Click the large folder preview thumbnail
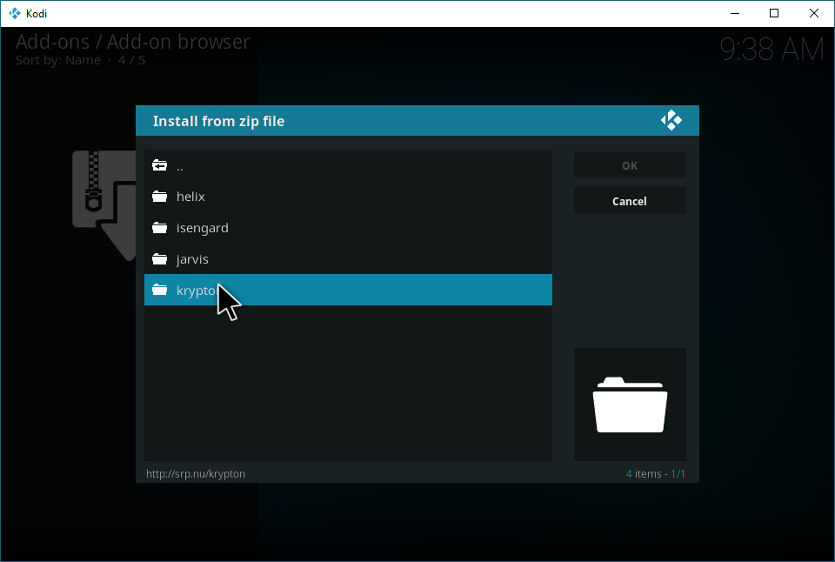Image resolution: width=835 pixels, height=562 pixels. tap(630, 405)
